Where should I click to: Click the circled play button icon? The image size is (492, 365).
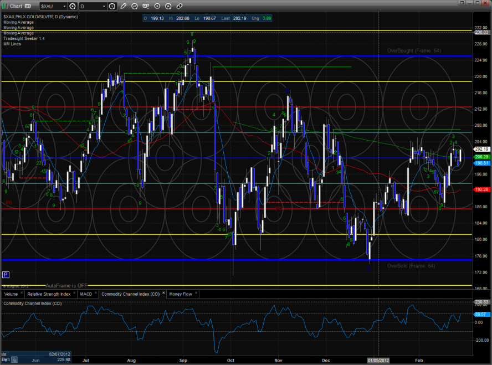pos(157,6)
